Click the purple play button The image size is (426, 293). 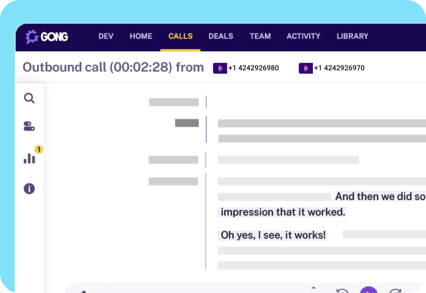pyautogui.click(x=368, y=290)
